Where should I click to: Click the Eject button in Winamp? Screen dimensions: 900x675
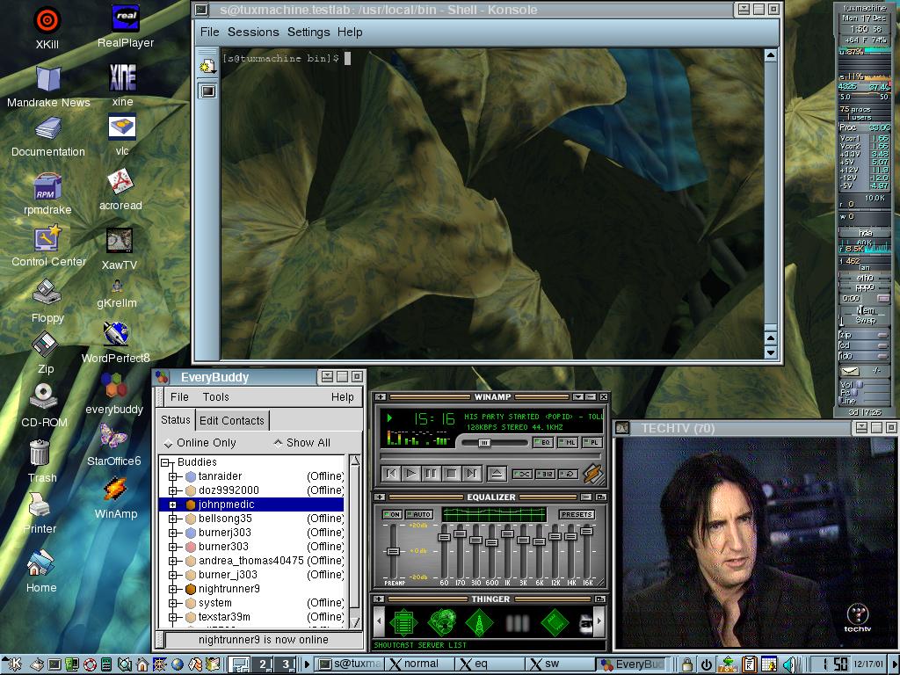[497, 474]
